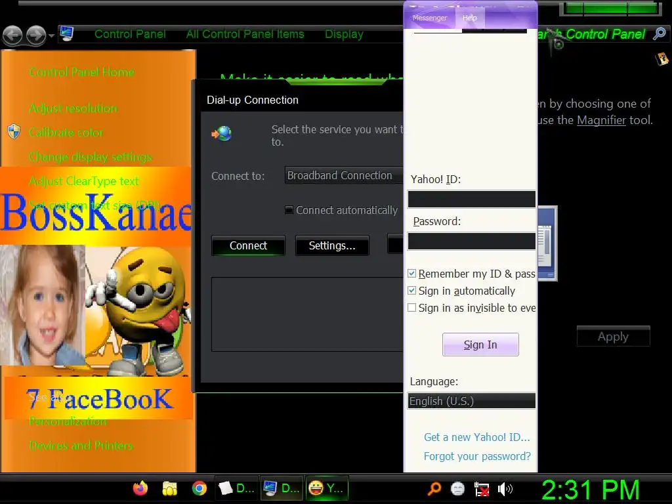The image size is (672, 504).
Task: Open Devices and Printers link
Action: [x=81, y=446]
